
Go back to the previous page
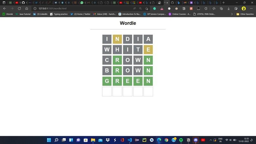pyautogui.click(x=4, y=9)
